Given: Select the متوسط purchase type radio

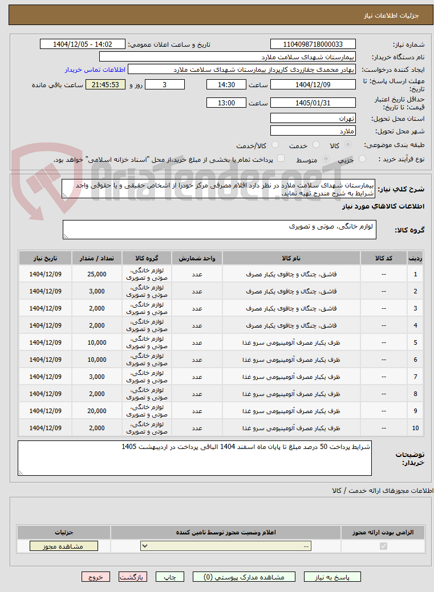Looking at the screenshot, I should [326, 160].
